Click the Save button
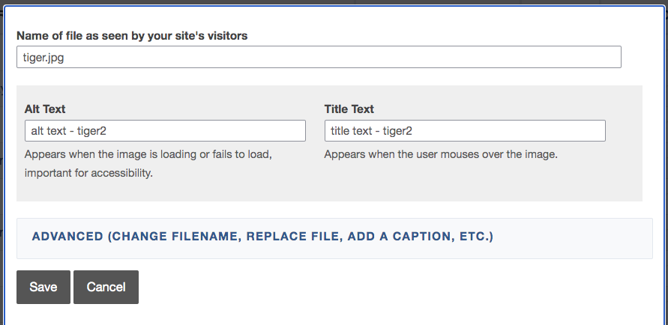This screenshot has width=668, height=325. point(43,287)
